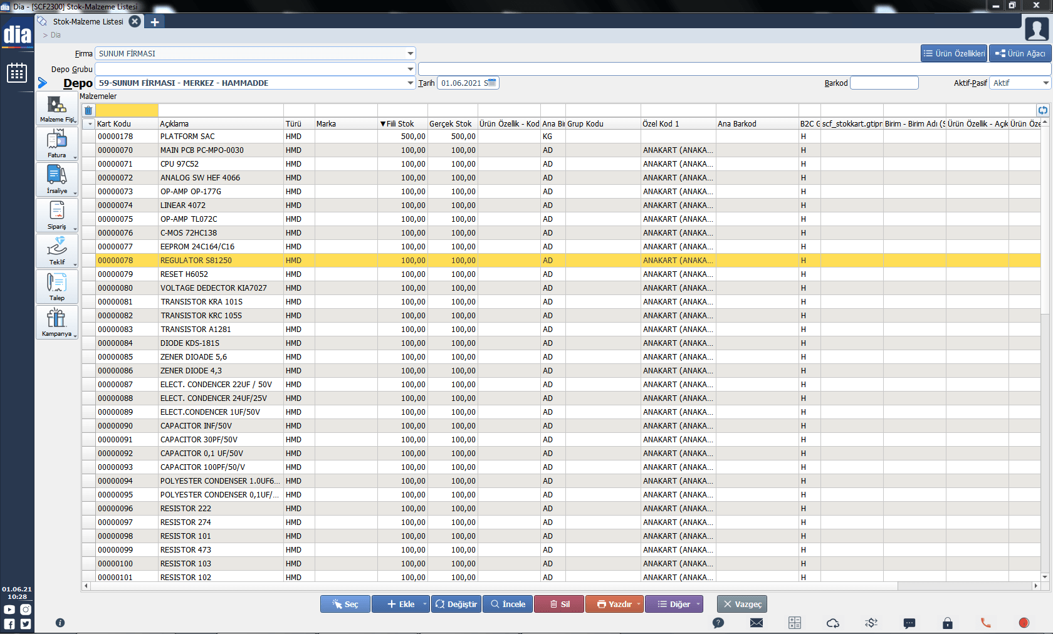Switch to Stok-Malzeme Listesi tab
The width and height of the screenshot is (1053, 634).
[88, 21]
